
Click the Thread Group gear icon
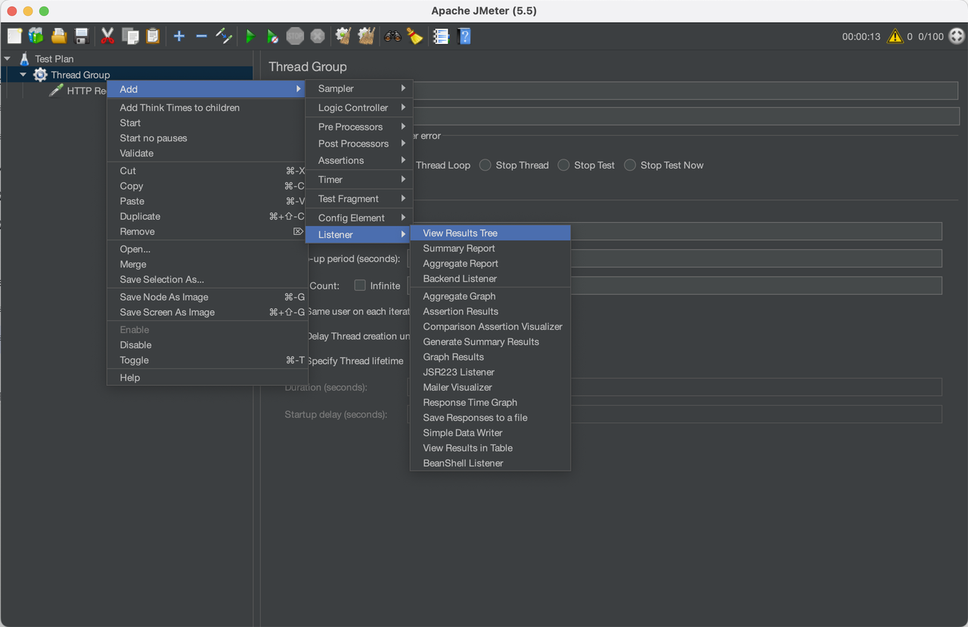[40, 75]
